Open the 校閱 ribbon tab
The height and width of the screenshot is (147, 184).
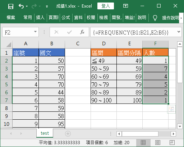(x=91, y=18)
